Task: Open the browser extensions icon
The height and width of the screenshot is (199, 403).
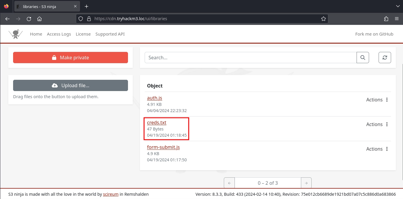Action: (386, 19)
